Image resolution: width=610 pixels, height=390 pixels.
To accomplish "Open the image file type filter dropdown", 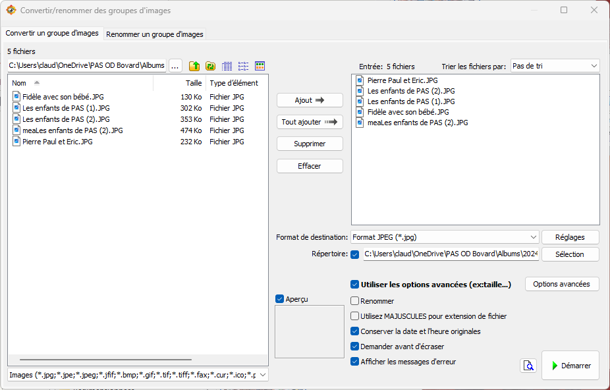I will pos(138,375).
